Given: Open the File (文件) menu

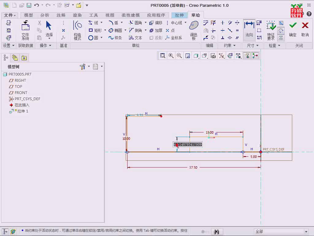Looking at the screenshot, I should (x=10, y=15).
